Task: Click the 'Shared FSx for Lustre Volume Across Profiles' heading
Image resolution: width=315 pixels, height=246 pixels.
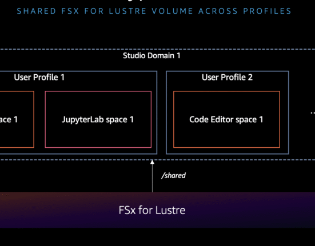Action: pos(154,11)
